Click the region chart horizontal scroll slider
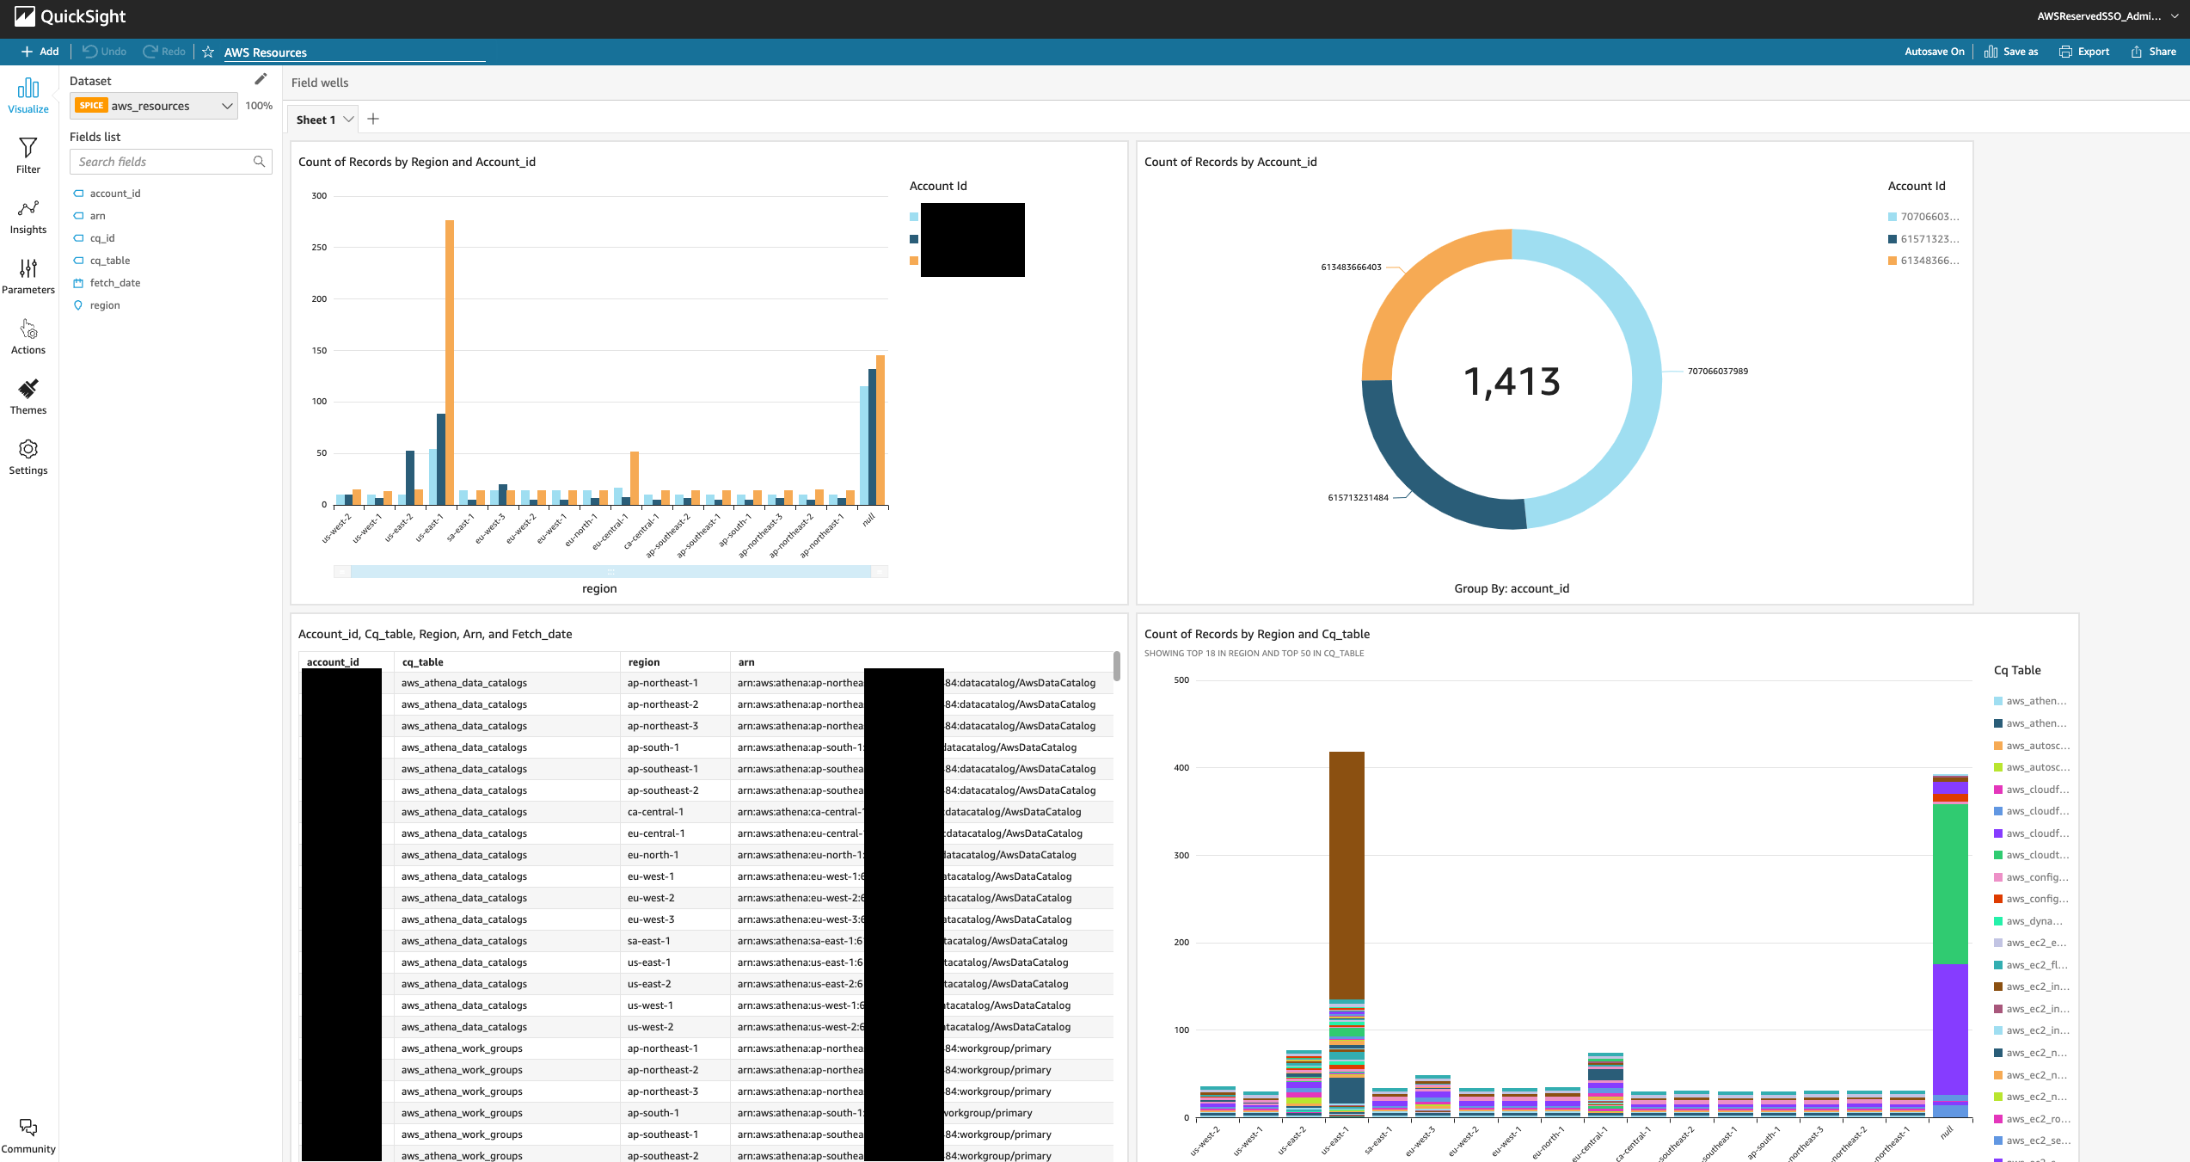Image resolution: width=2190 pixels, height=1162 pixels. point(610,571)
